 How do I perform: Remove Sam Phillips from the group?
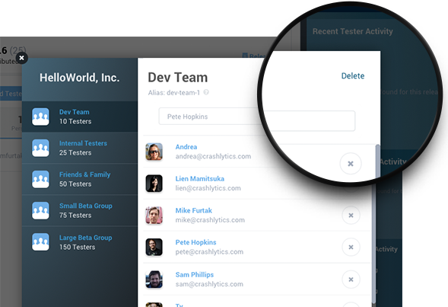pos(351,280)
